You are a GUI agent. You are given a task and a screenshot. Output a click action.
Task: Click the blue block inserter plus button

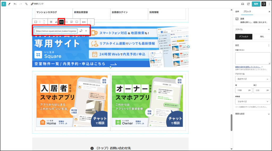pos(4,4)
